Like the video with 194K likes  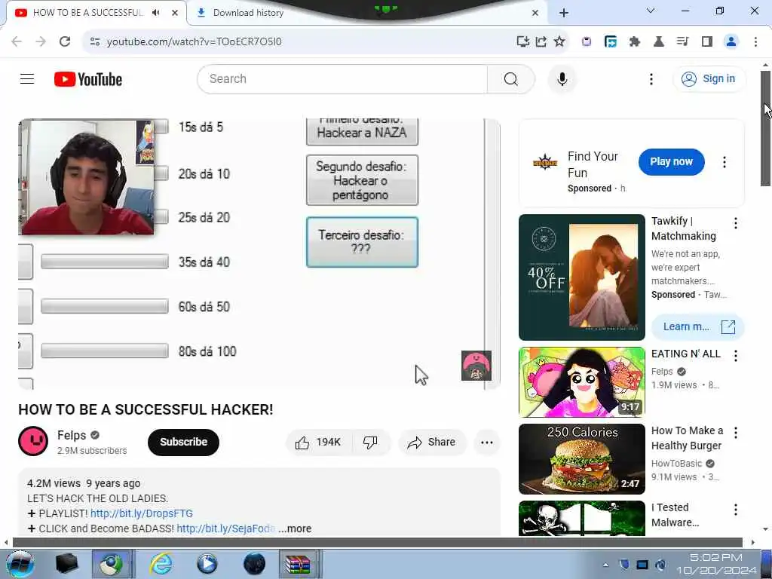click(318, 442)
